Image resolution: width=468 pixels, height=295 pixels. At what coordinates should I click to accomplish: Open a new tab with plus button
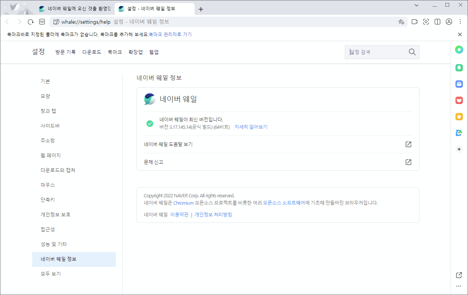[201, 9]
